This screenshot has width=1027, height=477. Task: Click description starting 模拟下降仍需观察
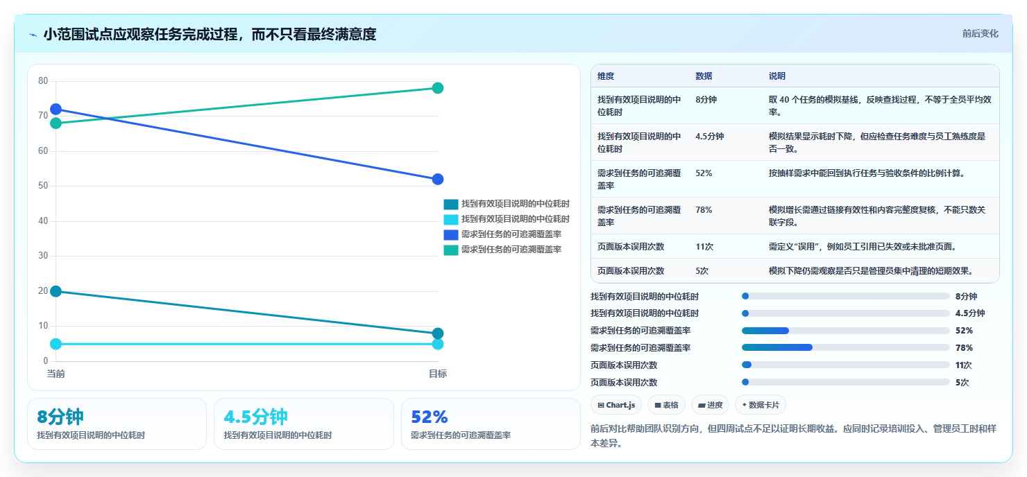[871, 270]
